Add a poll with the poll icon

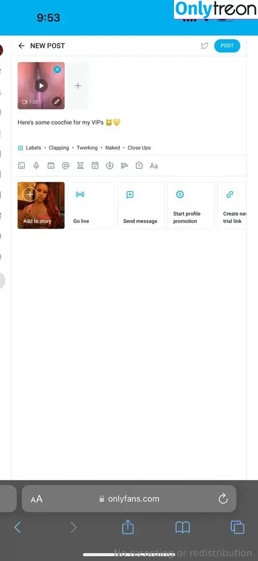(124, 166)
